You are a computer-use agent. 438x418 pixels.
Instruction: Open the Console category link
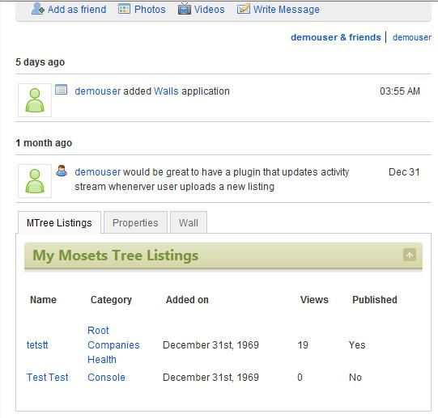click(x=106, y=378)
